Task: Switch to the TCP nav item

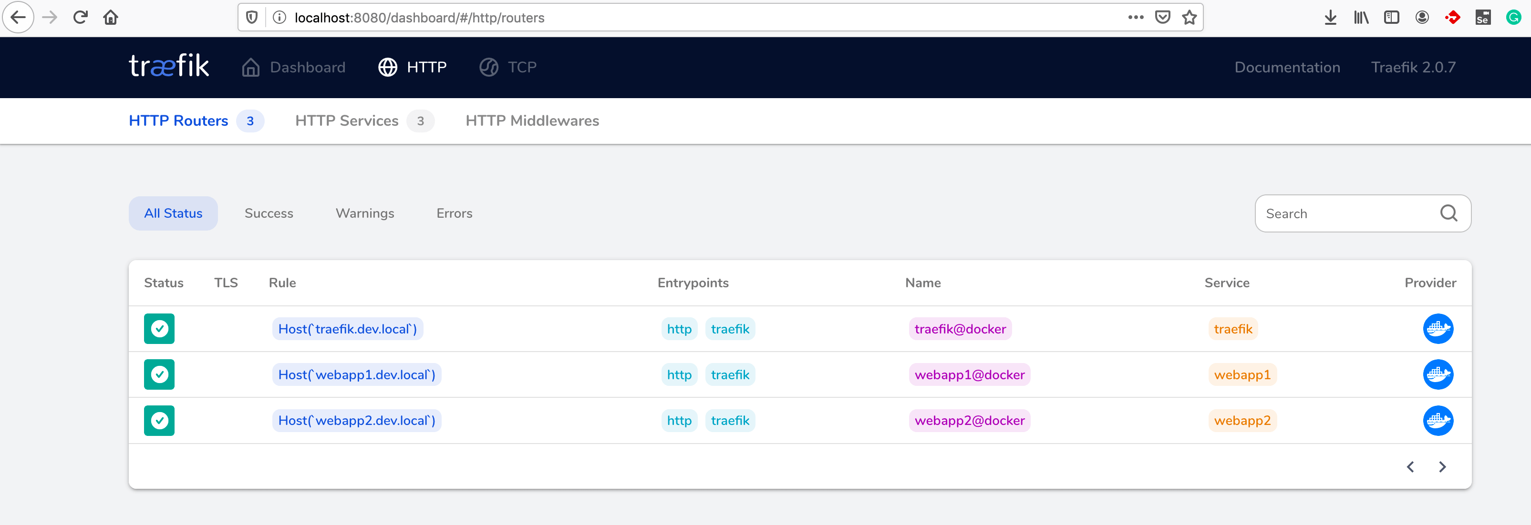Action: [508, 67]
